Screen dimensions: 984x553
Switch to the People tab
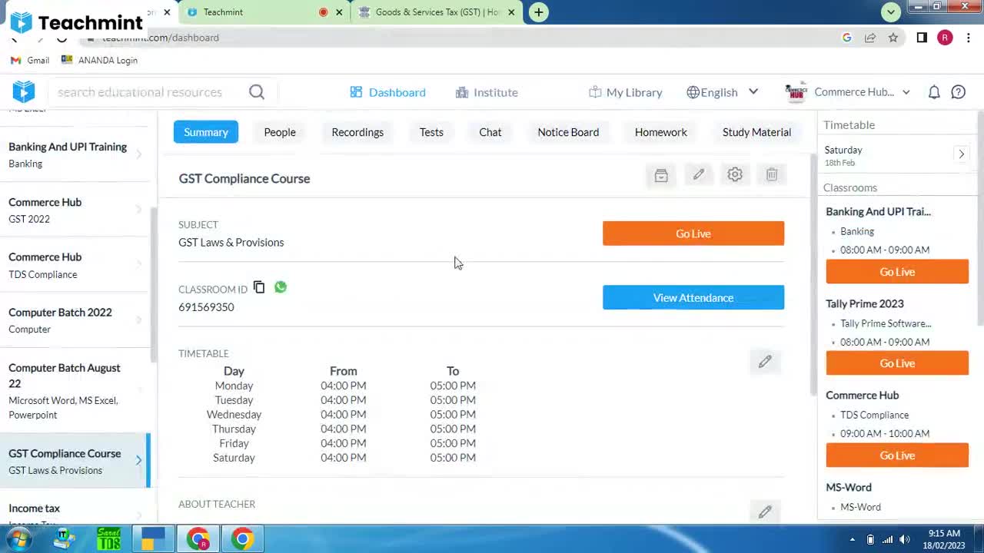(x=280, y=132)
